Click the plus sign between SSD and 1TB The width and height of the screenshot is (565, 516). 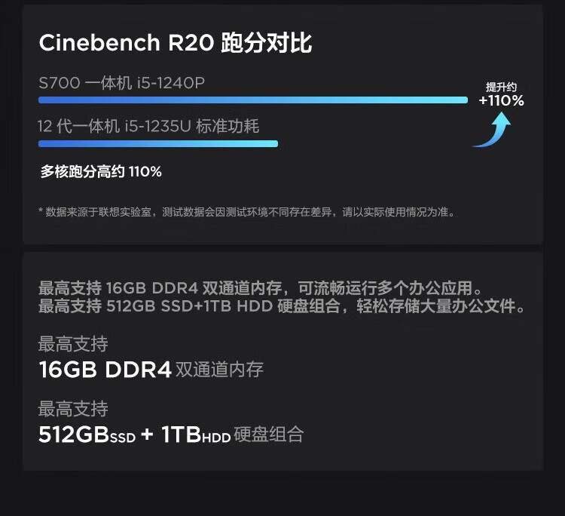coord(147,435)
